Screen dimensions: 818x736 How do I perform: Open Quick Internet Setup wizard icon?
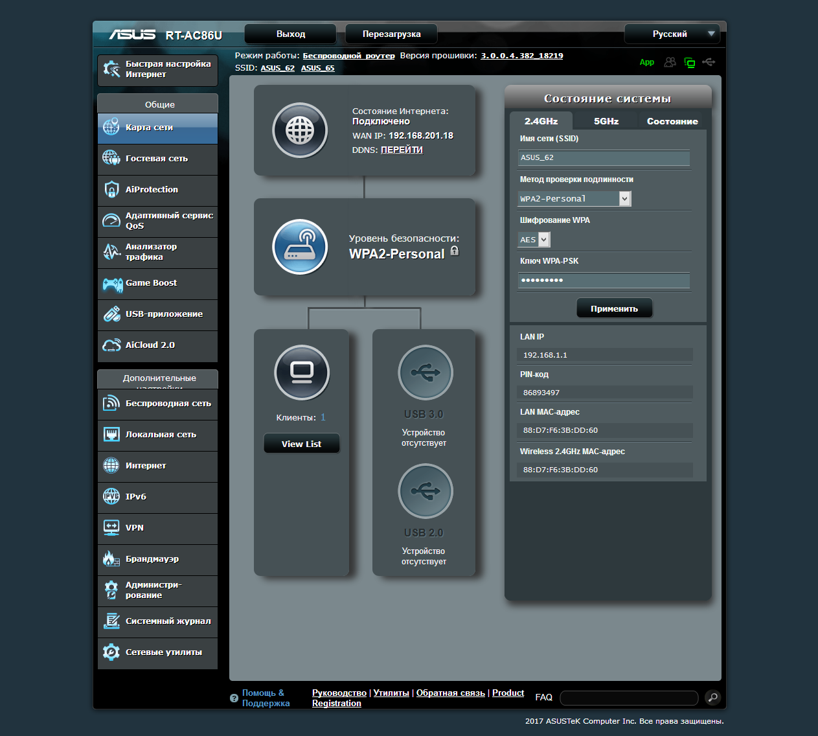(x=111, y=69)
